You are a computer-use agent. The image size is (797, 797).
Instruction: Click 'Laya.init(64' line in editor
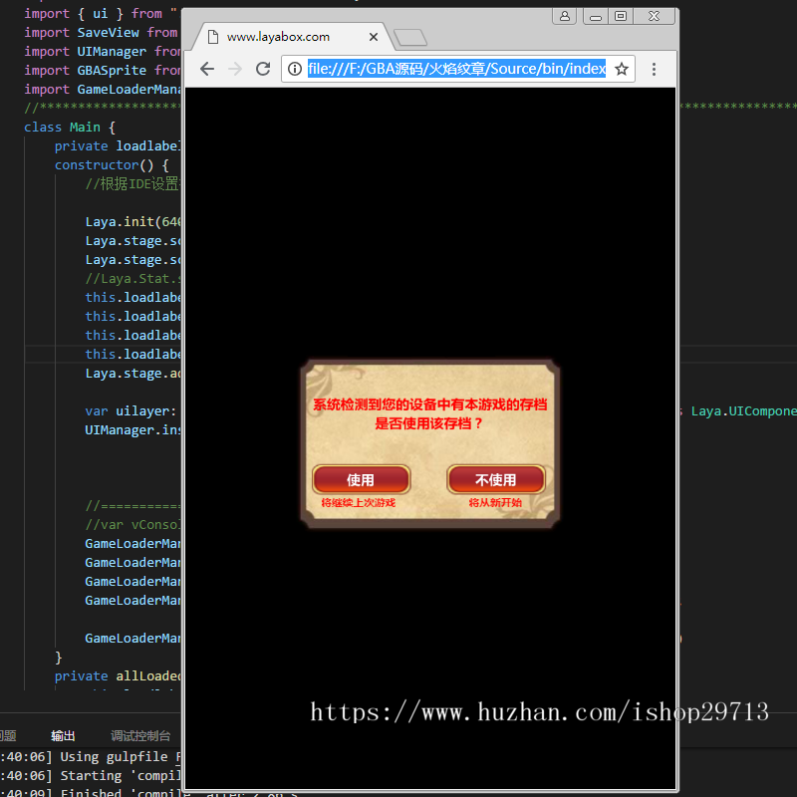[x=133, y=221]
